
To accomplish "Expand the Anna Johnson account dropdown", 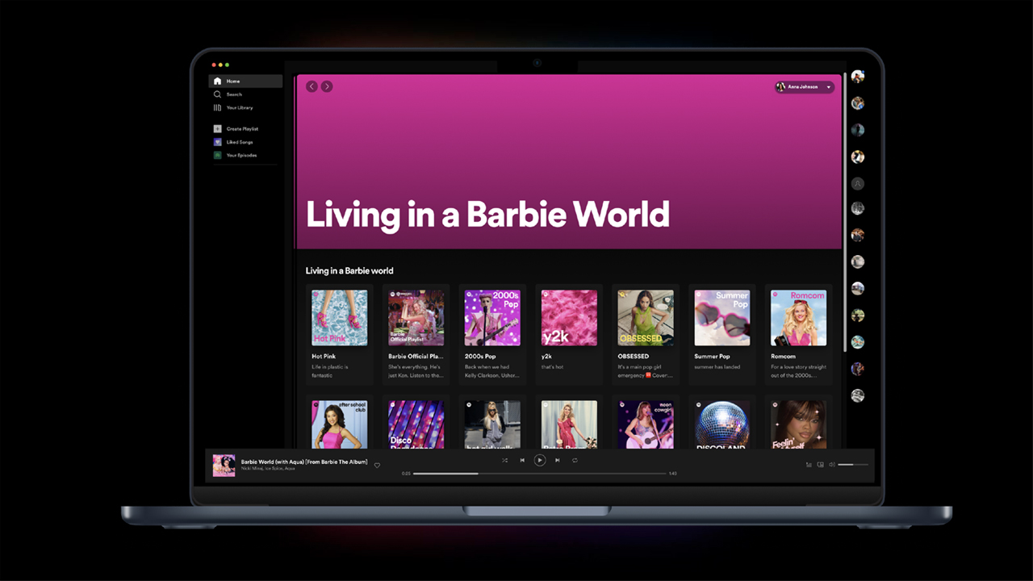I will [x=828, y=87].
